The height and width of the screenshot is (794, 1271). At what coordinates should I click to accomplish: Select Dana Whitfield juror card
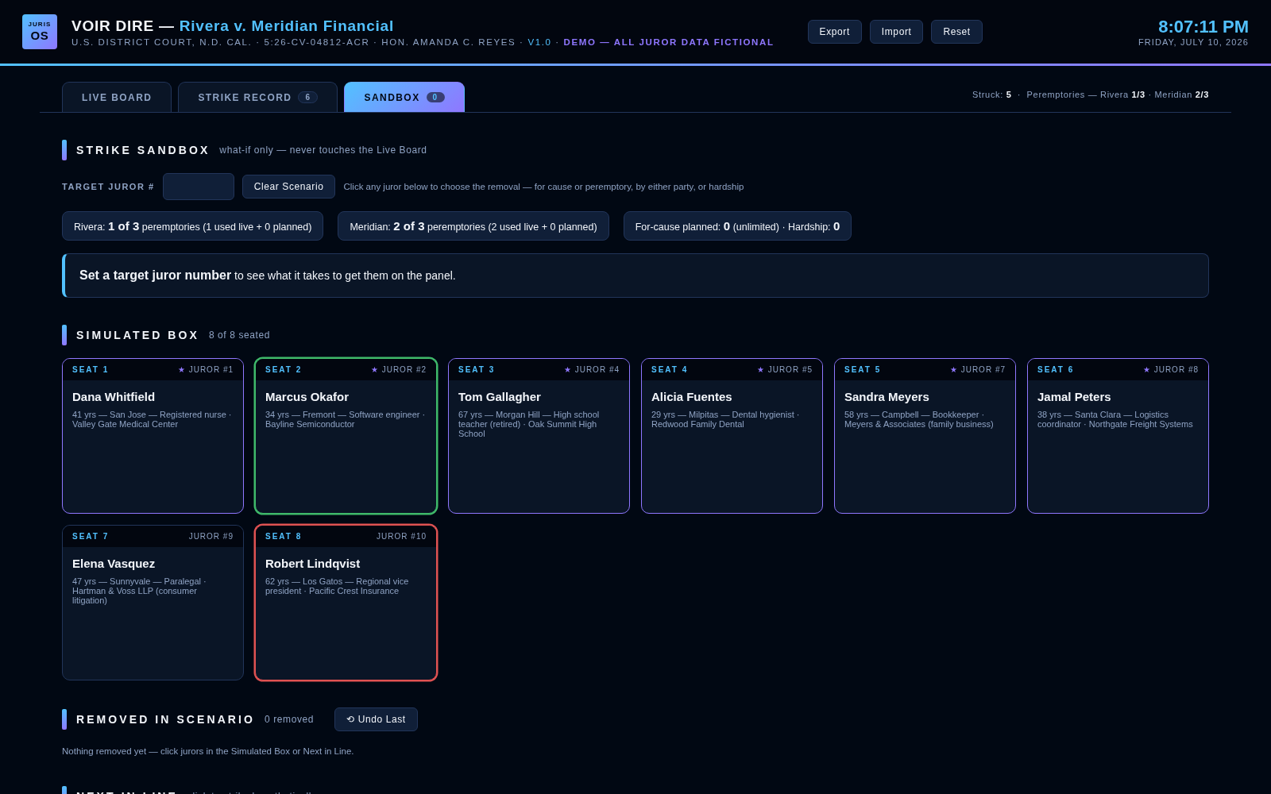click(153, 436)
